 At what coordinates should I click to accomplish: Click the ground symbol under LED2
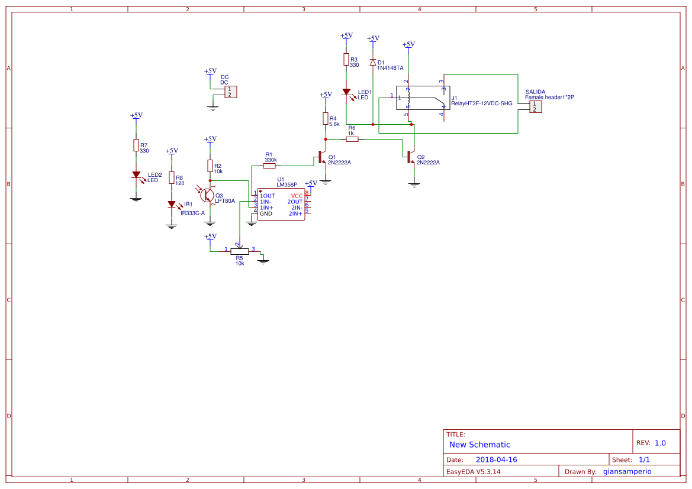click(x=136, y=199)
